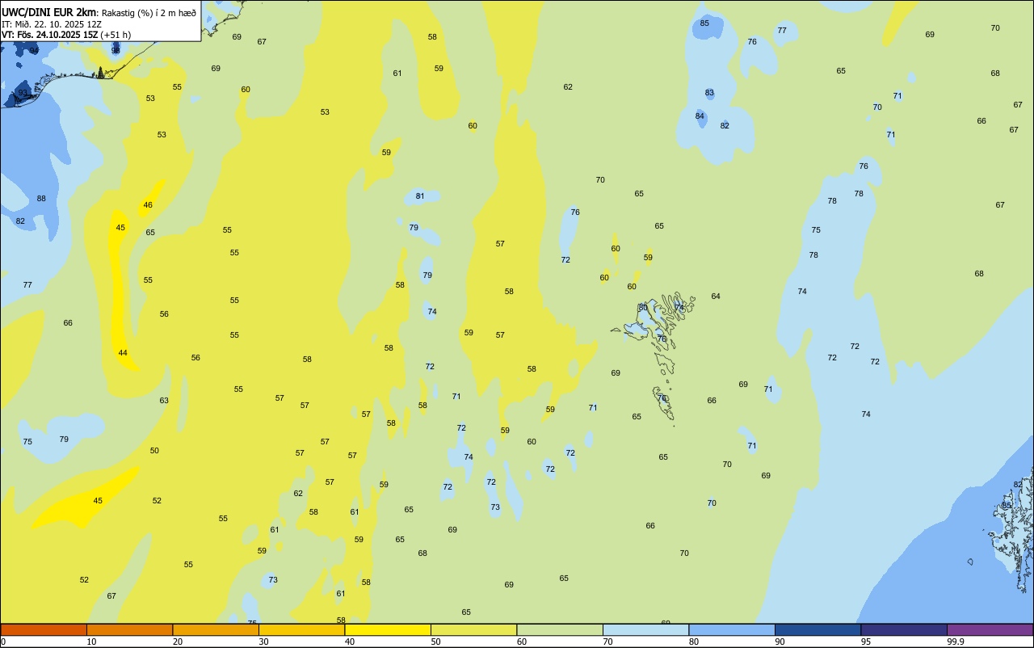
Task: Select the 30–40 golden legend swatch
Action: (301, 629)
